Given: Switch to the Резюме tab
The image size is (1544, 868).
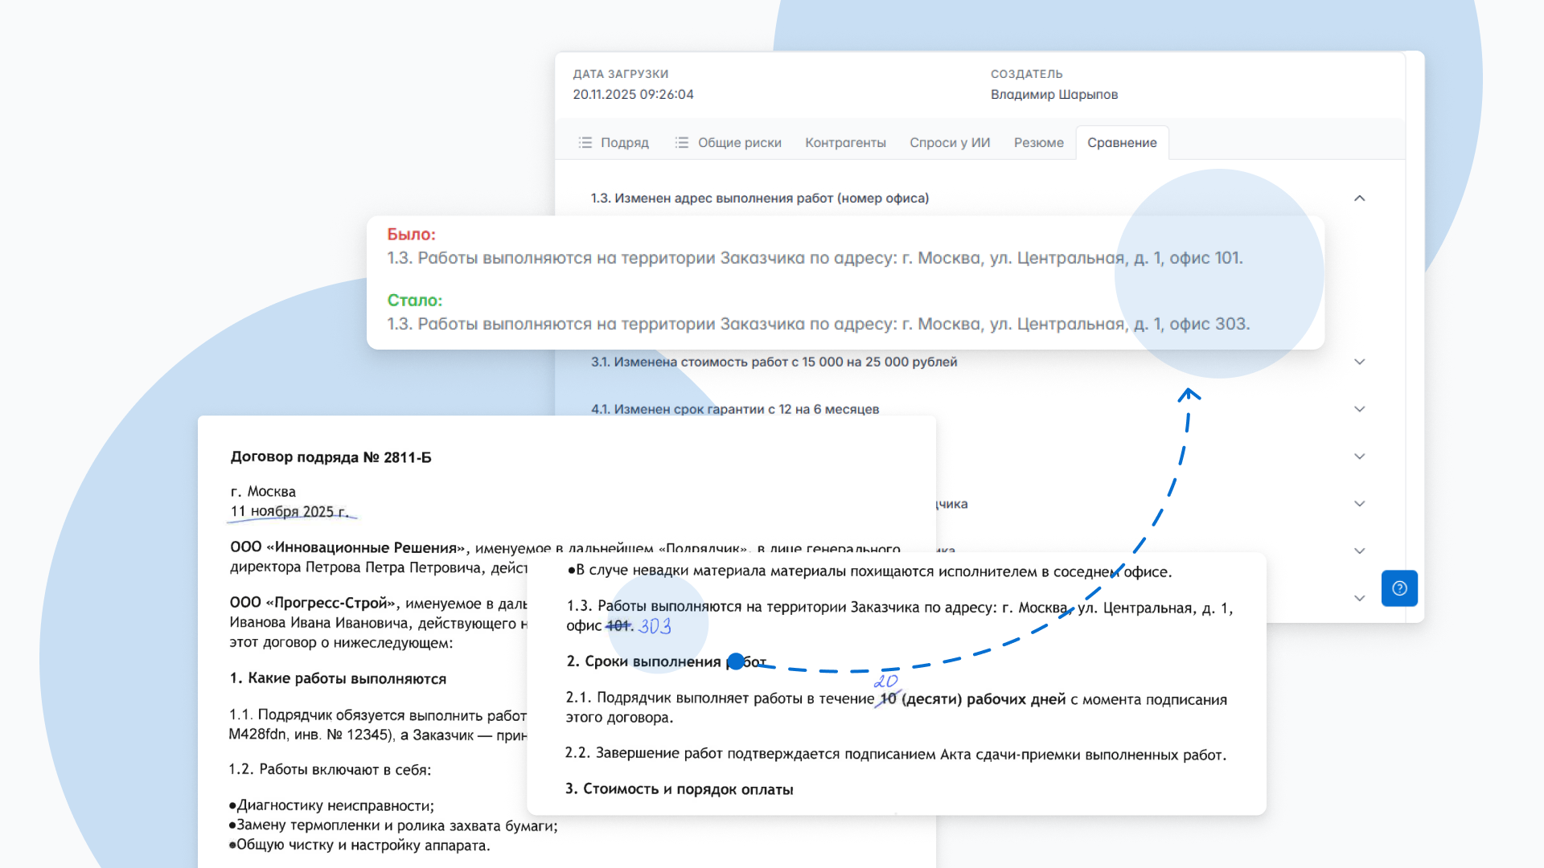Looking at the screenshot, I should click(x=1038, y=142).
